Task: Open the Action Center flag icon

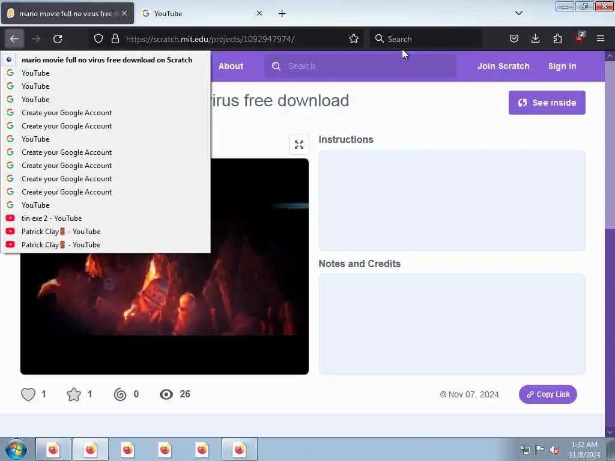Action: pyautogui.click(x=540, y=450)
